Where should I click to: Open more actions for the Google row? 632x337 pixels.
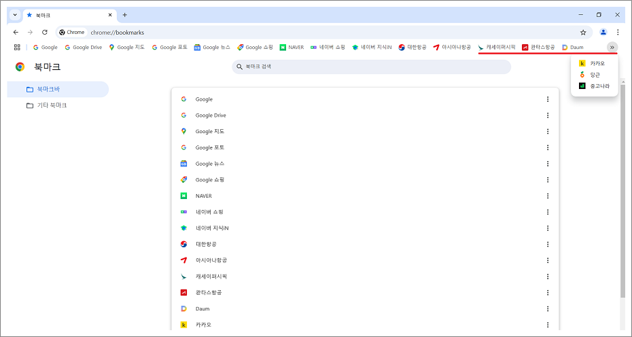coord(547,99)
